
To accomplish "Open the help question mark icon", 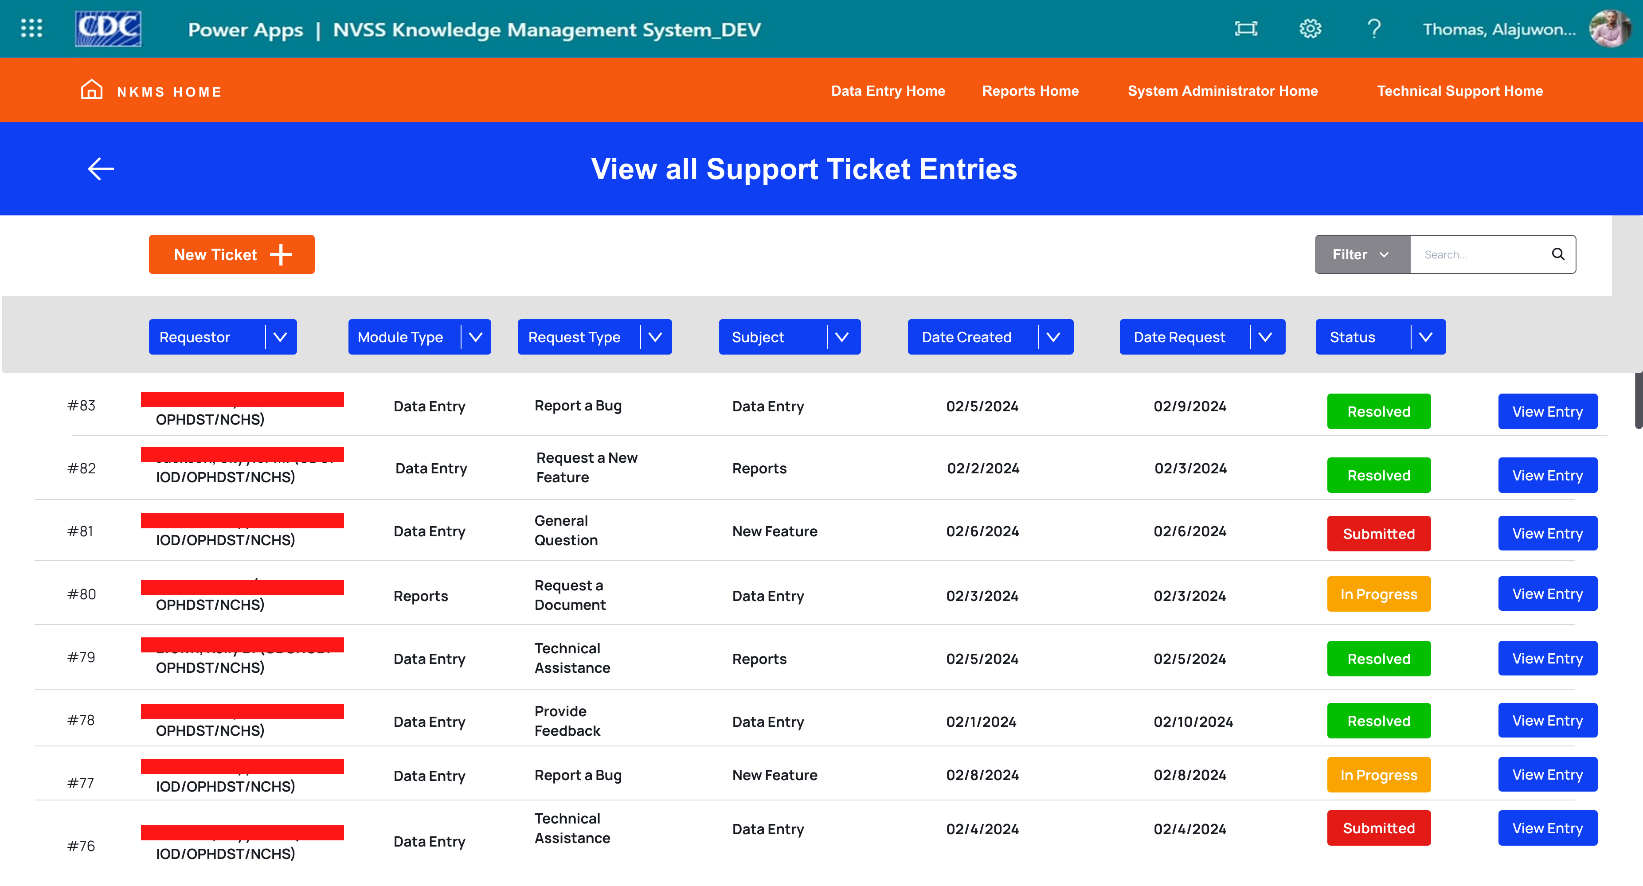I will tap(1374, 28).
